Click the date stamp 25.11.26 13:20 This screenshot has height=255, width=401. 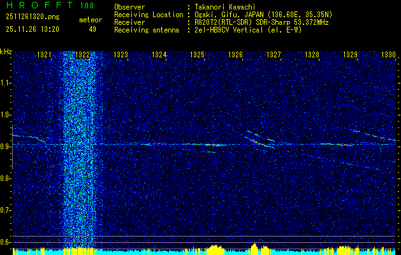33,29
